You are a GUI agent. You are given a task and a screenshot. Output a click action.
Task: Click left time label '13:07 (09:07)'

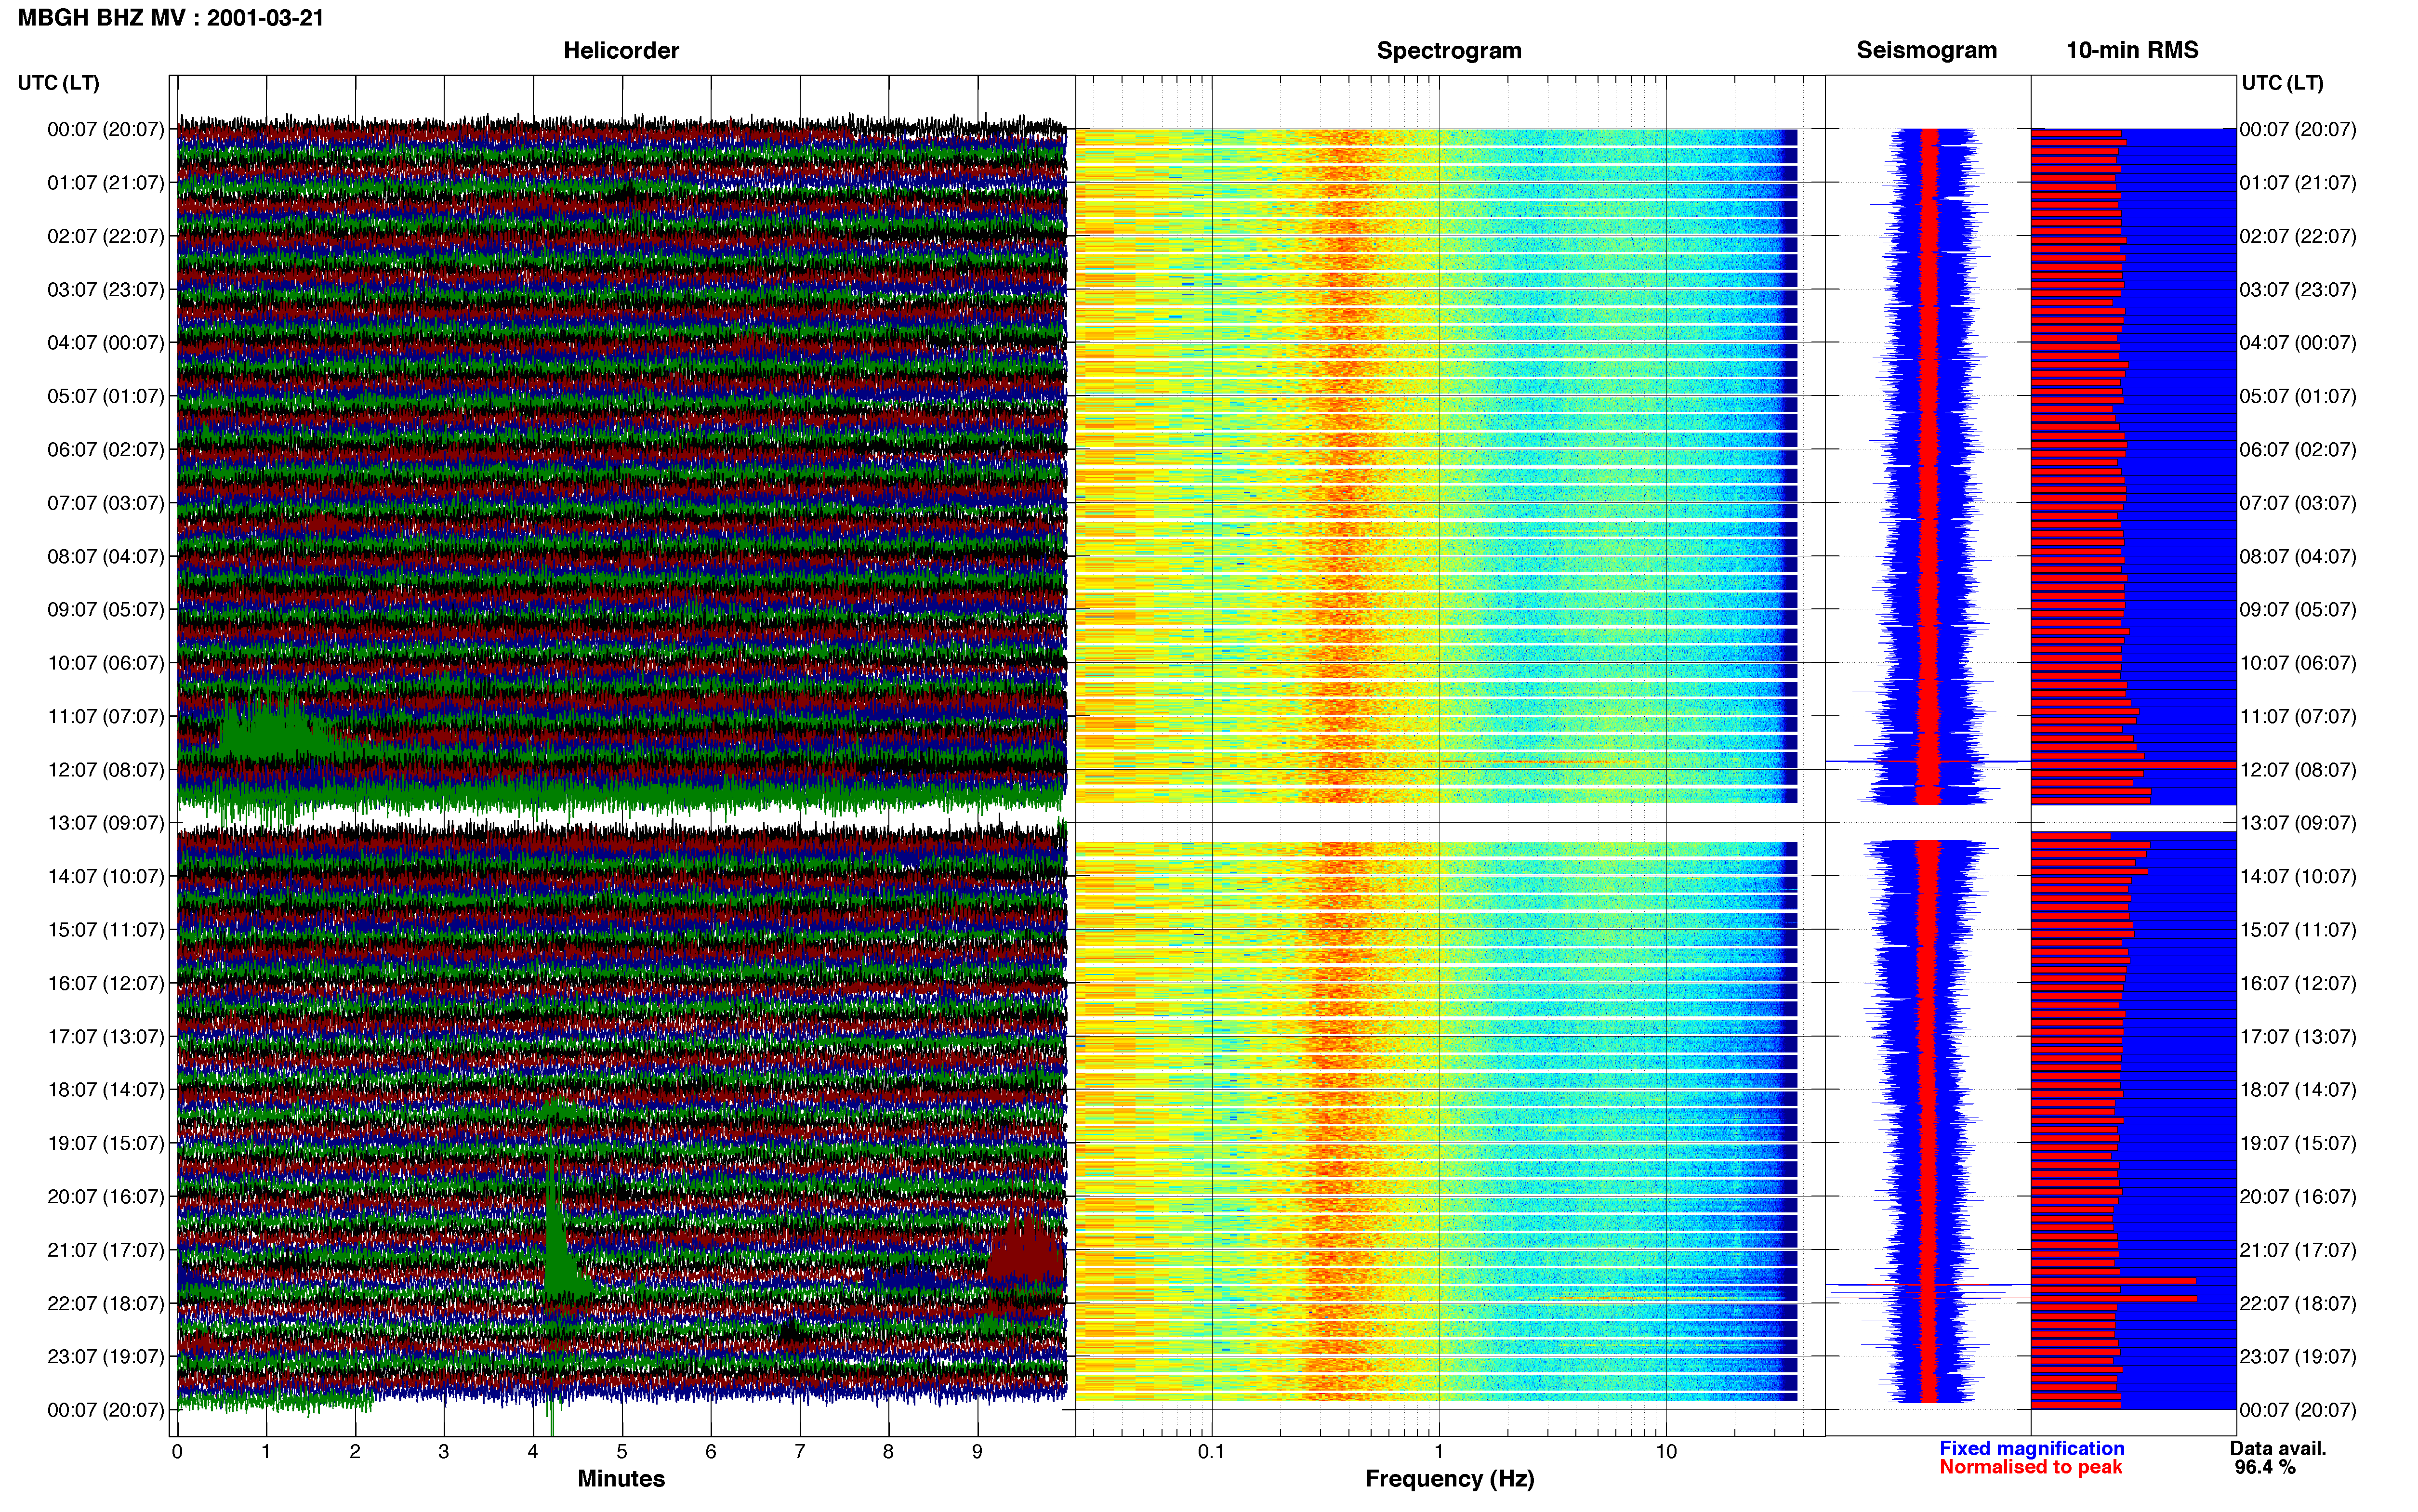[106, 823]
